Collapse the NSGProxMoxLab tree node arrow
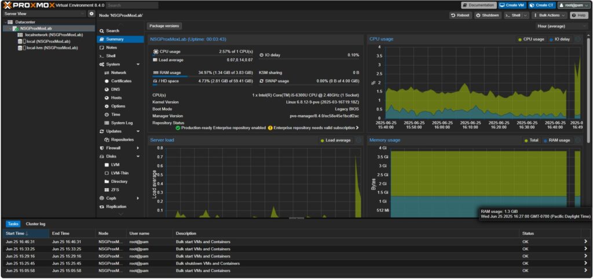This screenshot has width=593, height=279. click(x=10, y=29)
